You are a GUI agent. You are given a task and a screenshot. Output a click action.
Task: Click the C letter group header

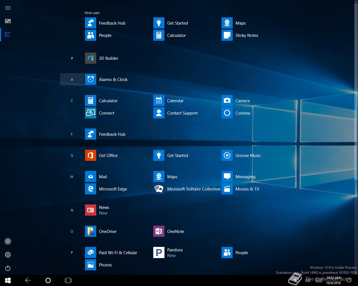pos(72,101)
